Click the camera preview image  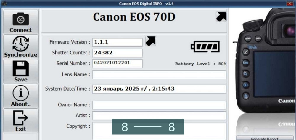[x=265, y=65]
